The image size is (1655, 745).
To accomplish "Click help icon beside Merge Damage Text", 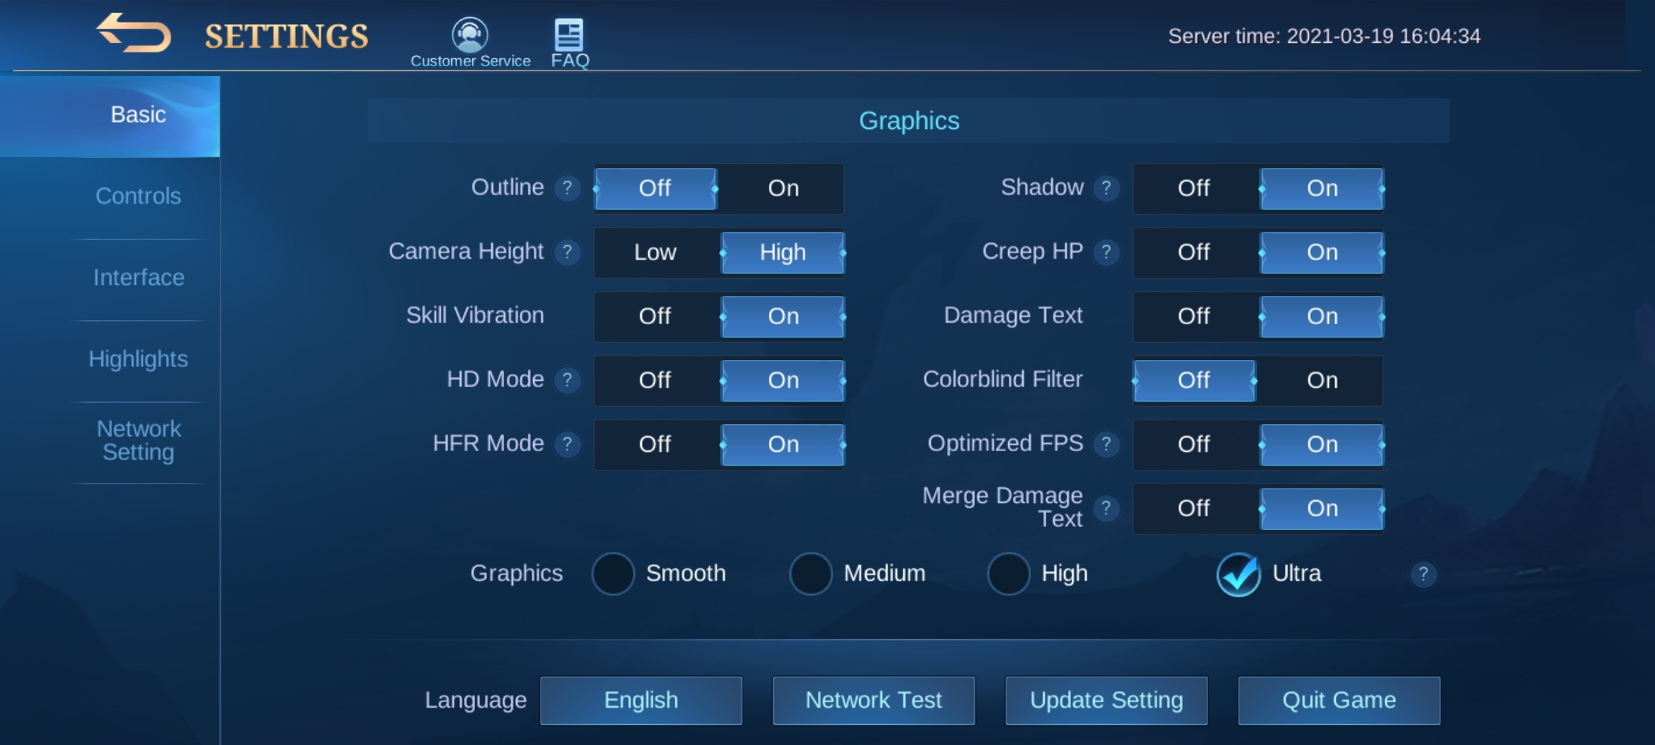I will click(1106, 508).
